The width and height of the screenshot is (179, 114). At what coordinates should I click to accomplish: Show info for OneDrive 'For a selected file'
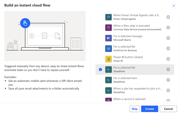tap(168, 48)
